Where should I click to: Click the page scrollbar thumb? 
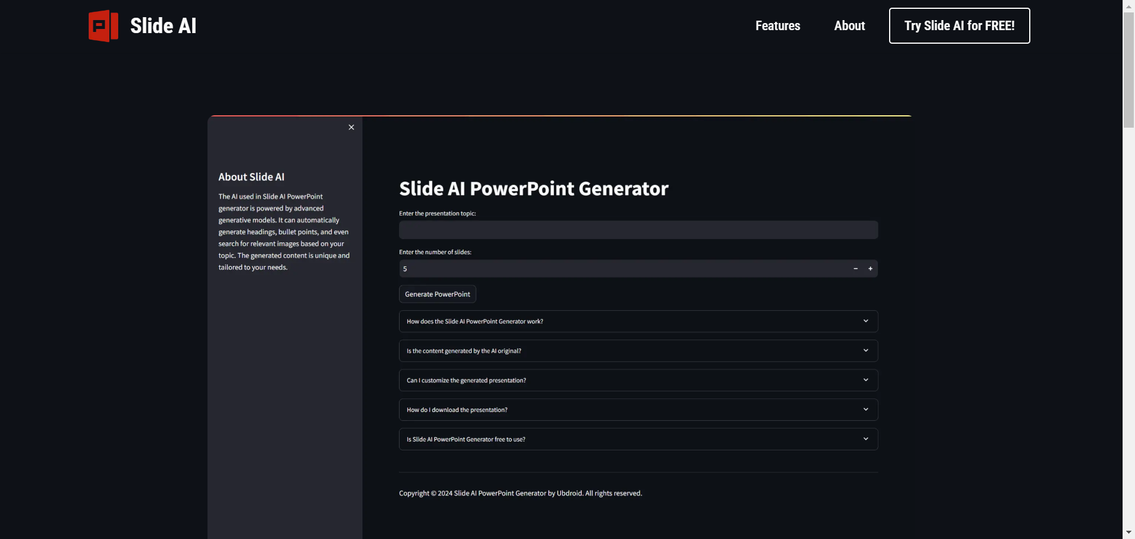[1128, 70]
